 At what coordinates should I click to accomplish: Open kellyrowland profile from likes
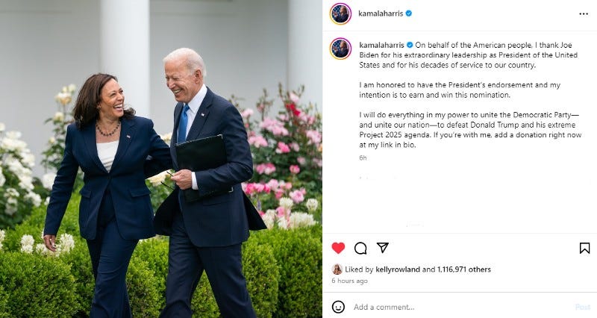pyautogui.click(x=398, y=269)
